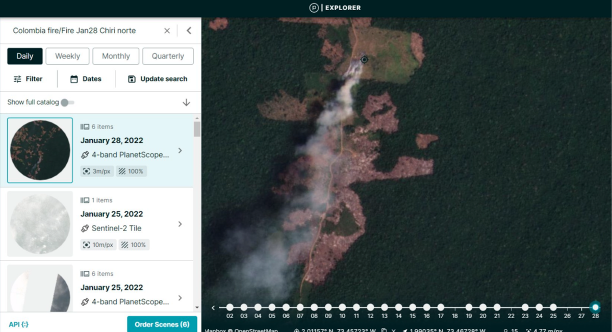Image resolution: width=612 pixels, height=332 pixels.
Task: Jump to day 17 on the timeline
Action: (x=440, y=308)
